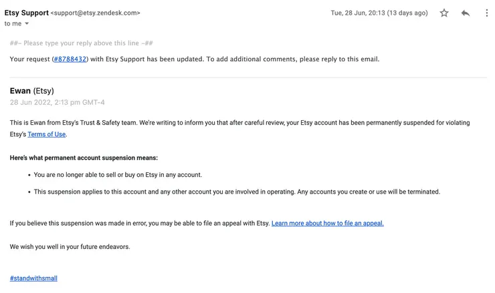The width and height of the screenshot is (495, 293).
Task: Click the 'We wish you well' closing line
Action: pyautogui.click(x=70, y=246)
